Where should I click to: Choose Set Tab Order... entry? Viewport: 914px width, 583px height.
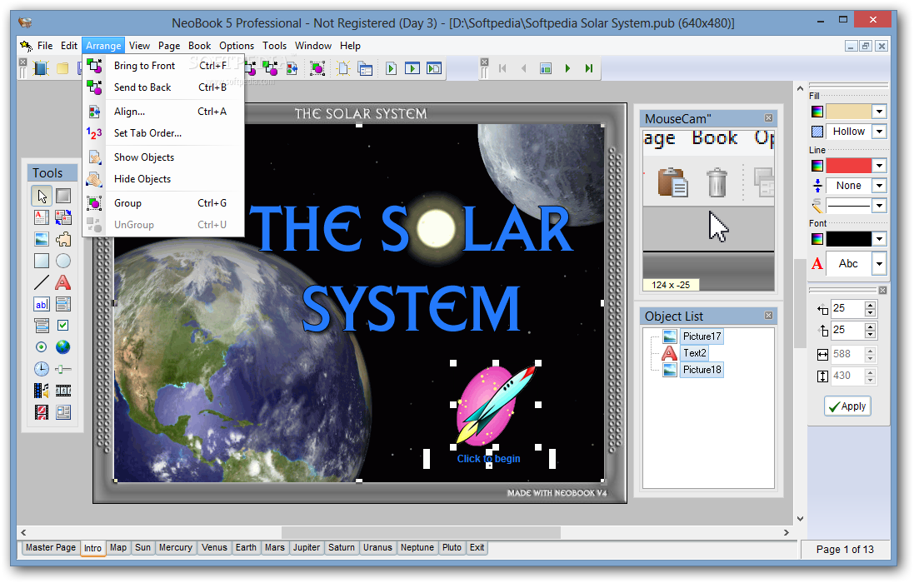164,133
